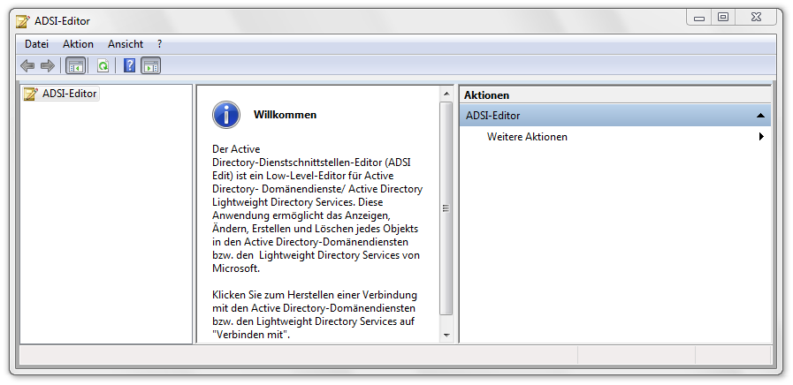Click the Back arrow in the toolbar
This screenshot has height=385, width=793.
(27, 65)
